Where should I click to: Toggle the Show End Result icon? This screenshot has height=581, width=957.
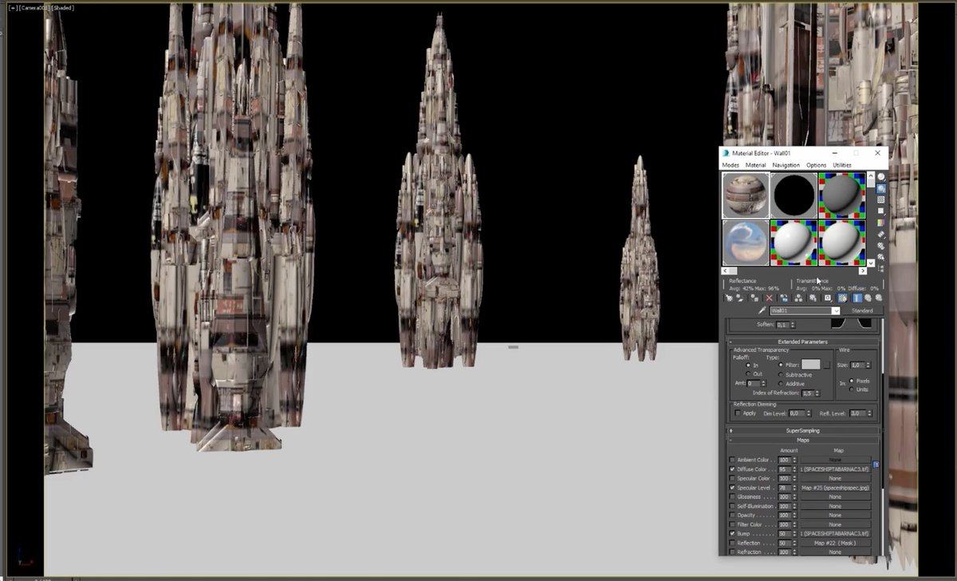[x=857, y=298]
